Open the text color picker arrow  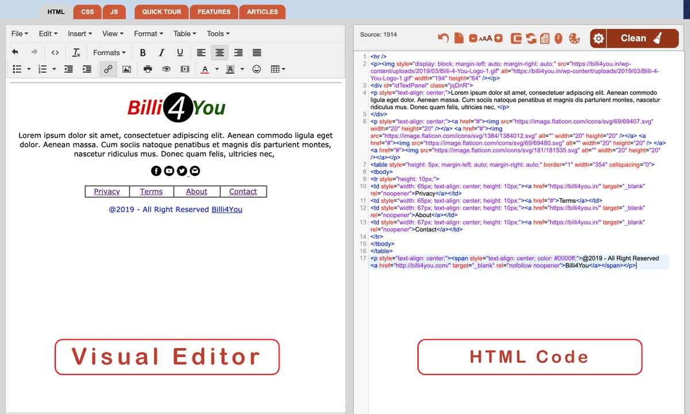click(217, 69)
